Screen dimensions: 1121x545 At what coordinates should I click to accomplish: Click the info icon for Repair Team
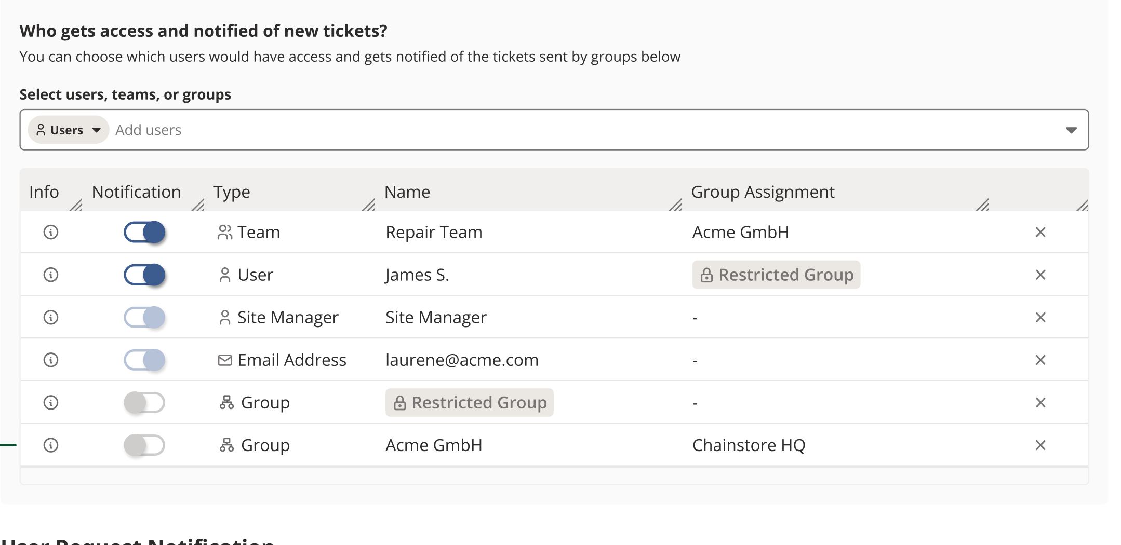coord(51,232)
